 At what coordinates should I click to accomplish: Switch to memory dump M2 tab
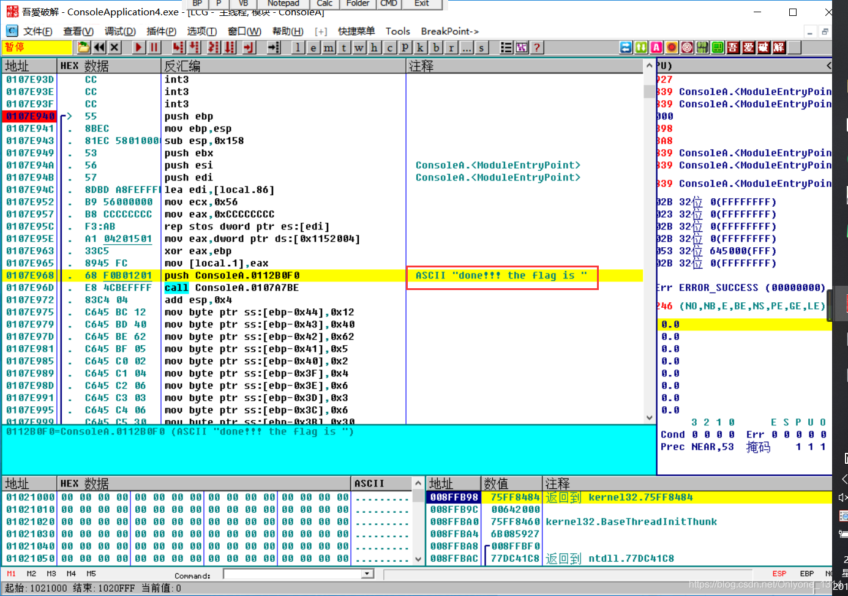[31, 574]
